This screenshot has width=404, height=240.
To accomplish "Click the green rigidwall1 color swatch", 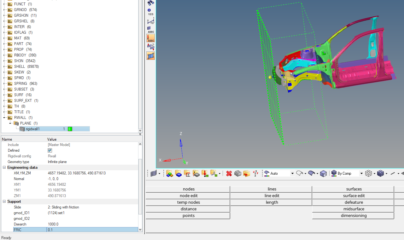I will [70, 129].
